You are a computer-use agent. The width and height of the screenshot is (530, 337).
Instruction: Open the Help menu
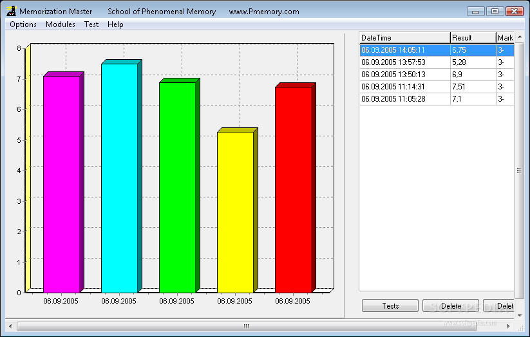click(115, 24)
